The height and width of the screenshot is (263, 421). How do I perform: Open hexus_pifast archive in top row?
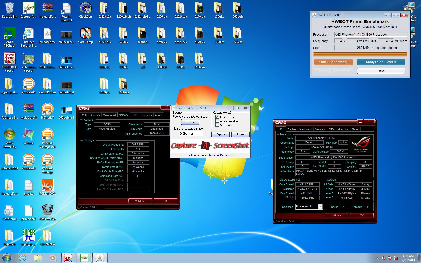click(47, 10)
